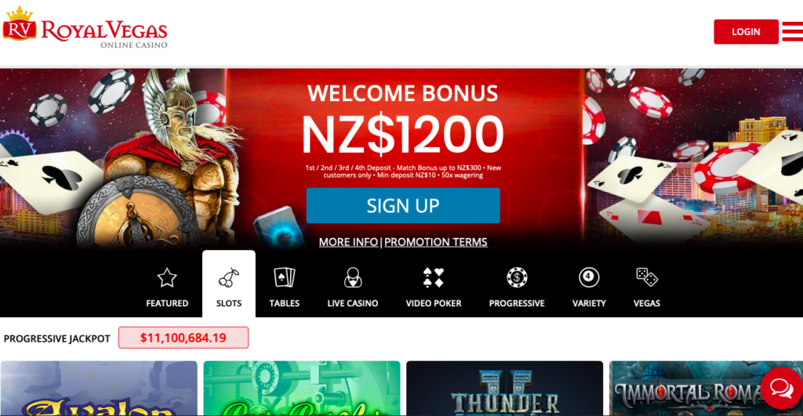This screenshot has height=416, width=803.
Task: Expand the hamburger menu
Action: pyautogui.click(x=792, y=31)
